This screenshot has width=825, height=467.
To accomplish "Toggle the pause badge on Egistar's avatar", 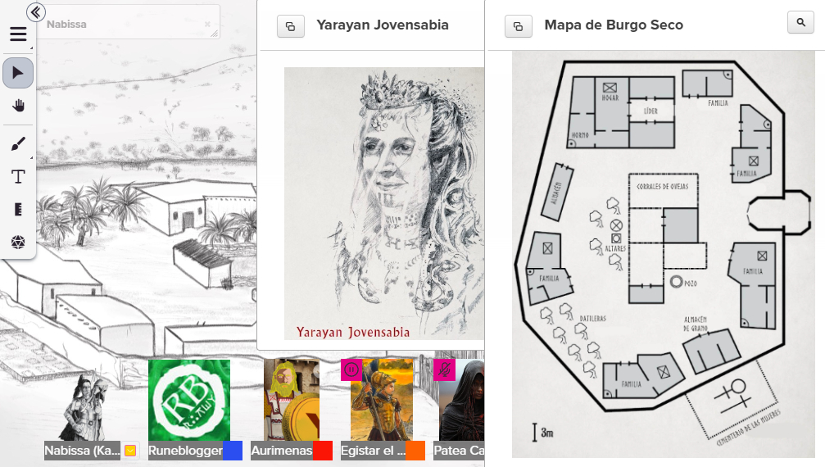I will [x=351, y=370].
